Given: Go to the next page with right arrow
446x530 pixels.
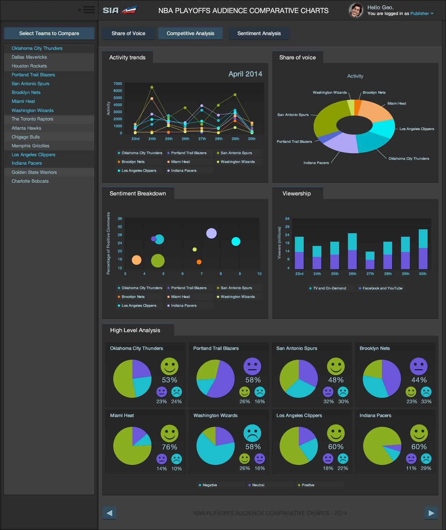Looking at the screenshot, I should [x=431, y=513].
